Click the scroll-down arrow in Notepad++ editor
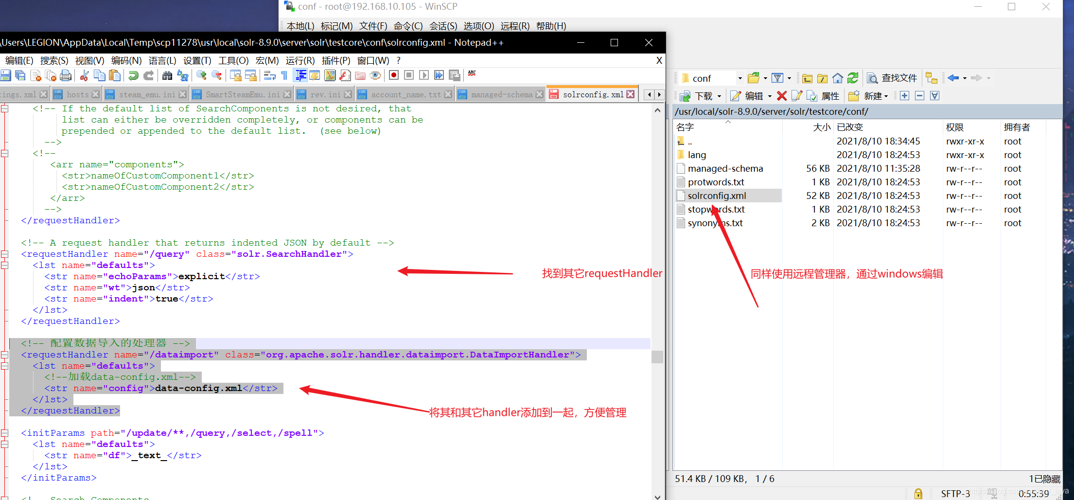This screenshot has height=500, width=1074. tap(657, 497)
